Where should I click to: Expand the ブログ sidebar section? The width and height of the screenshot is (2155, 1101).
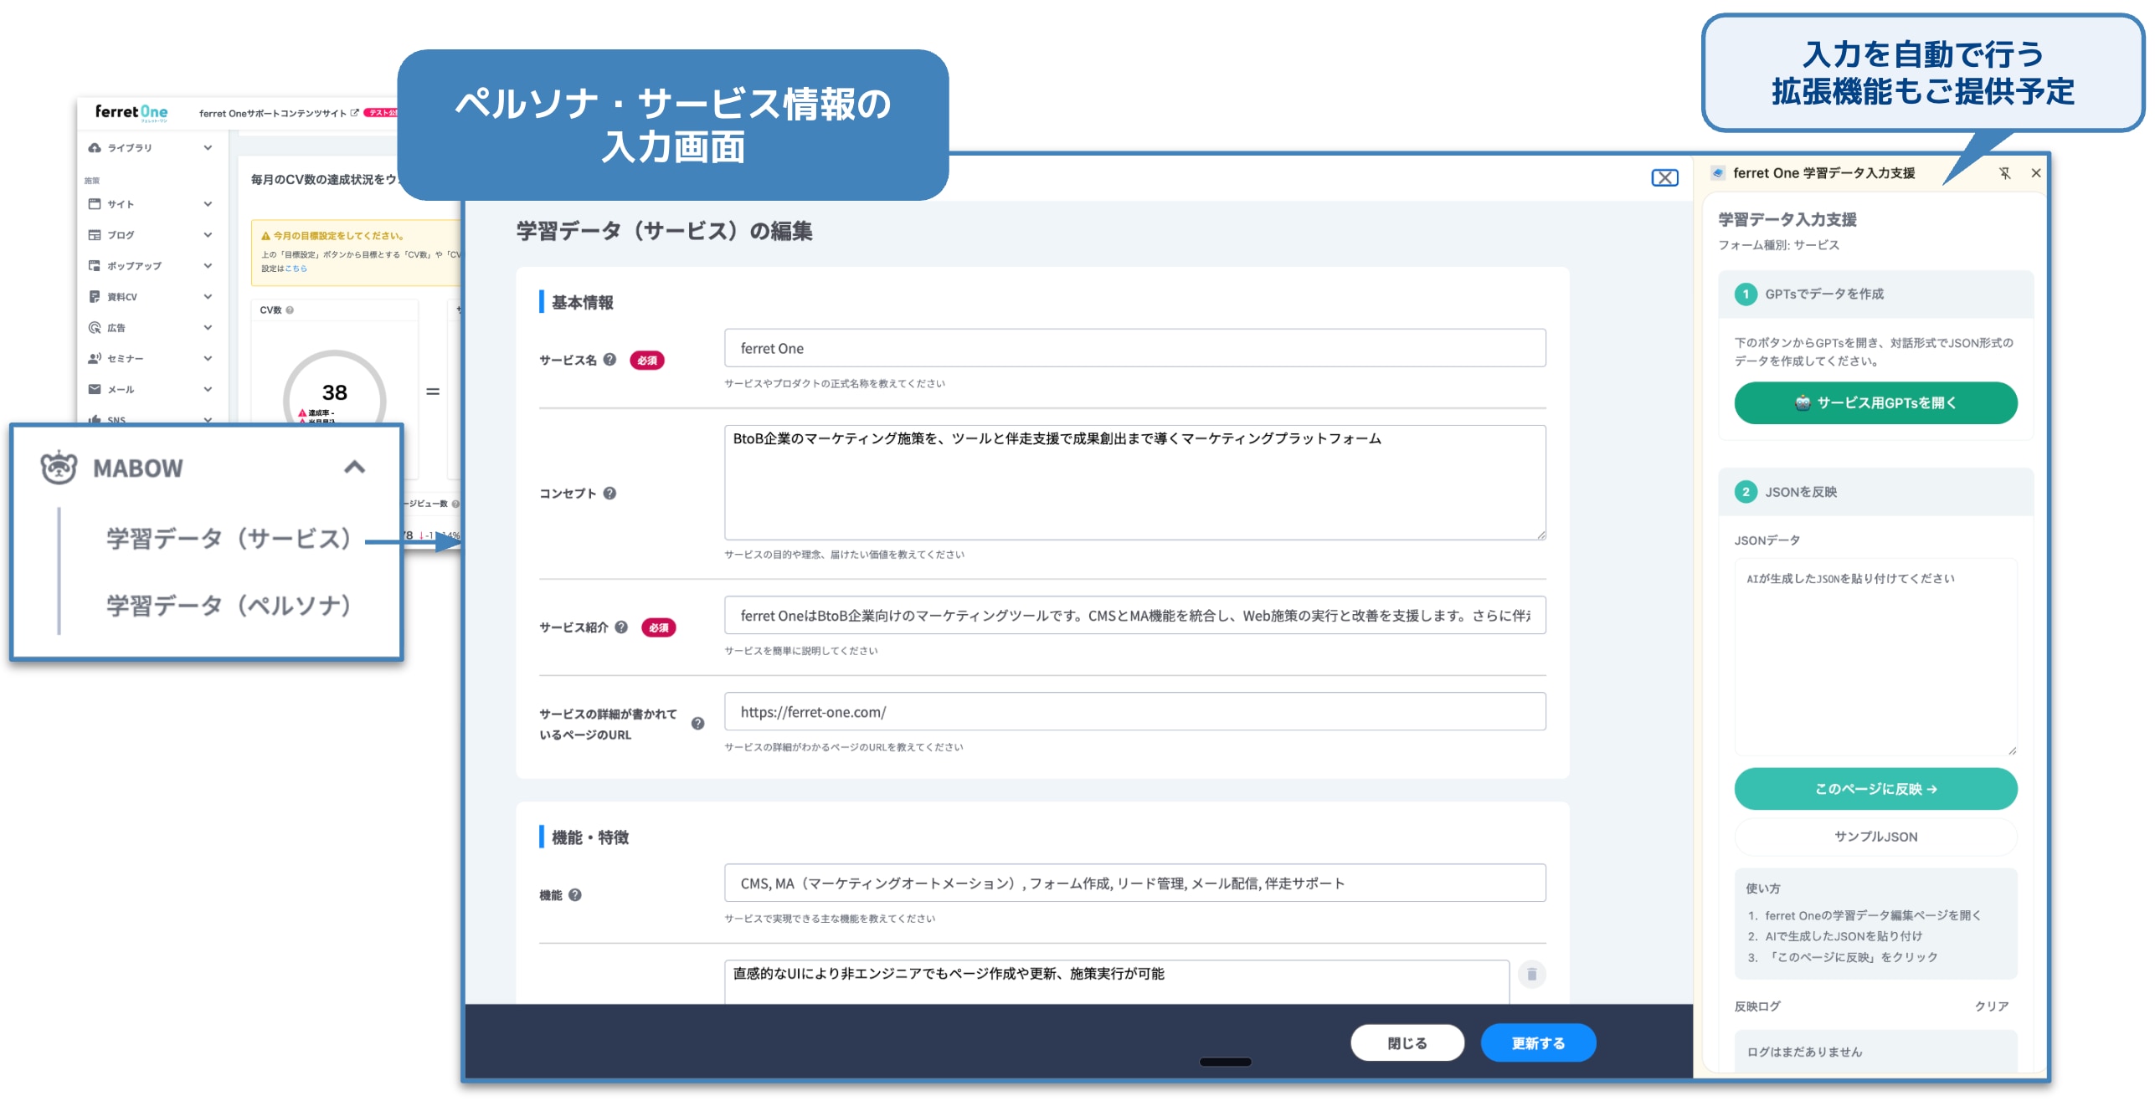pyautogui.click(x=208, y=235)
